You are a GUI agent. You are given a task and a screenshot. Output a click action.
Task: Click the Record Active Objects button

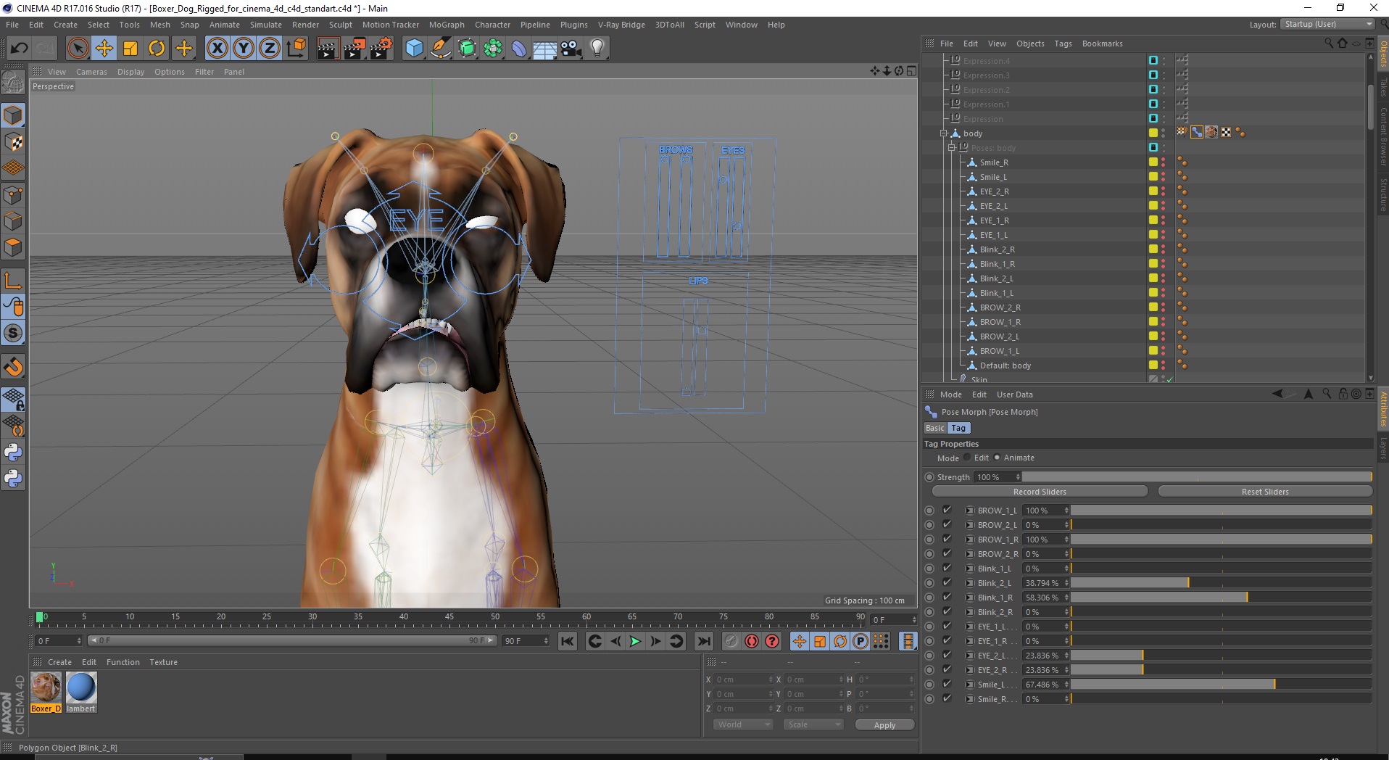point(731,641)
